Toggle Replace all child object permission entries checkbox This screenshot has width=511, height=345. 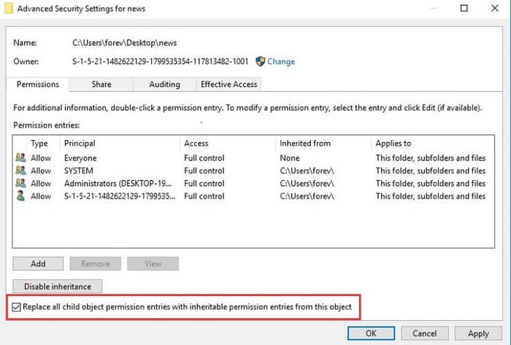point(16,307)
